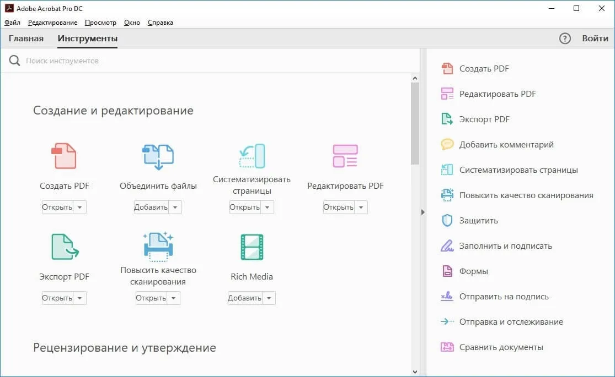Click inside the Поиск инструментов search field
This screenshot has width=615, height=377.
coord(110,61)
